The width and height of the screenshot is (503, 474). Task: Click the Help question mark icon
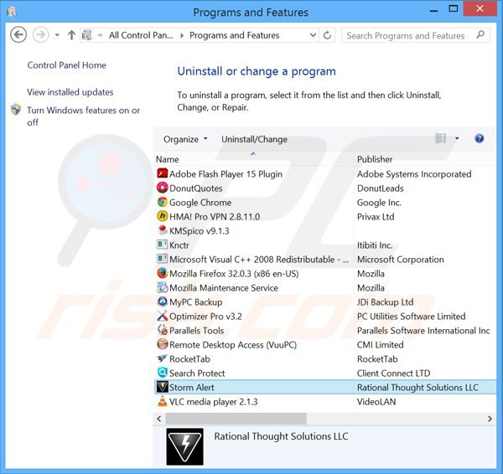tap(480, 139)
